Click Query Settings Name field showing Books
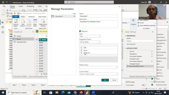 point(140,41)
